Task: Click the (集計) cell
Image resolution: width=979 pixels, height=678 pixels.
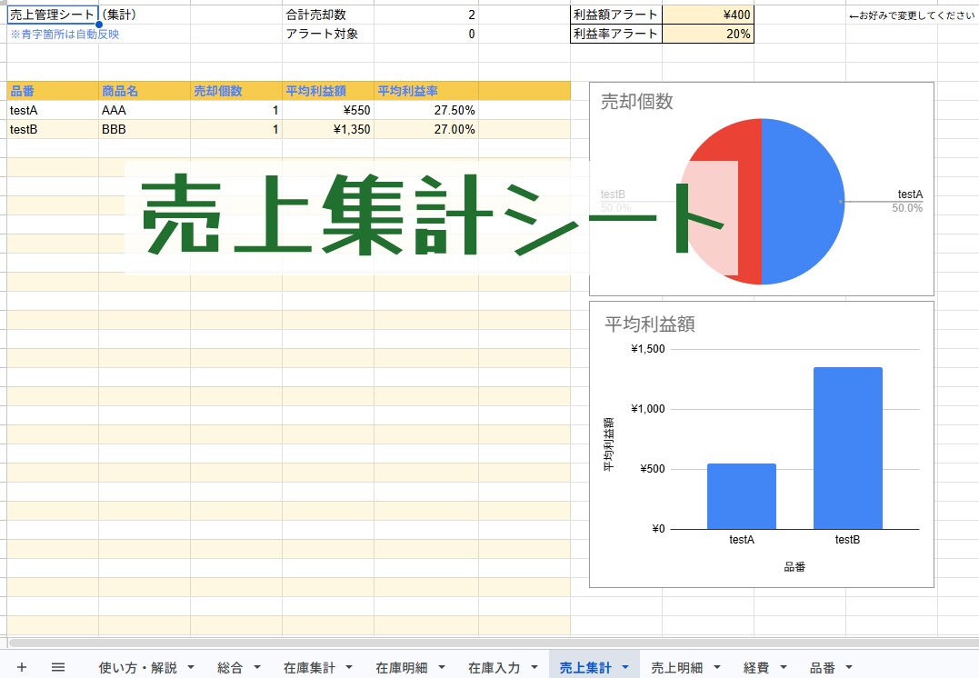Action: 145,15
